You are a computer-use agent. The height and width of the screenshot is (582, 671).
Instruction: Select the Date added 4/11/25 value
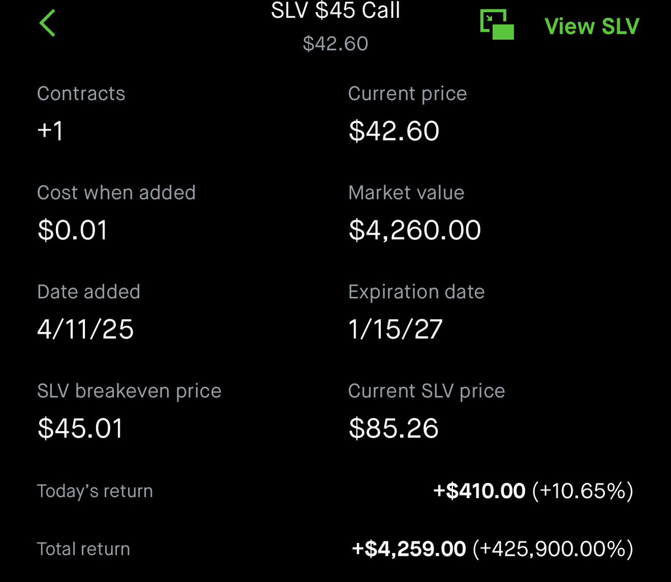(x=86, y=329)
